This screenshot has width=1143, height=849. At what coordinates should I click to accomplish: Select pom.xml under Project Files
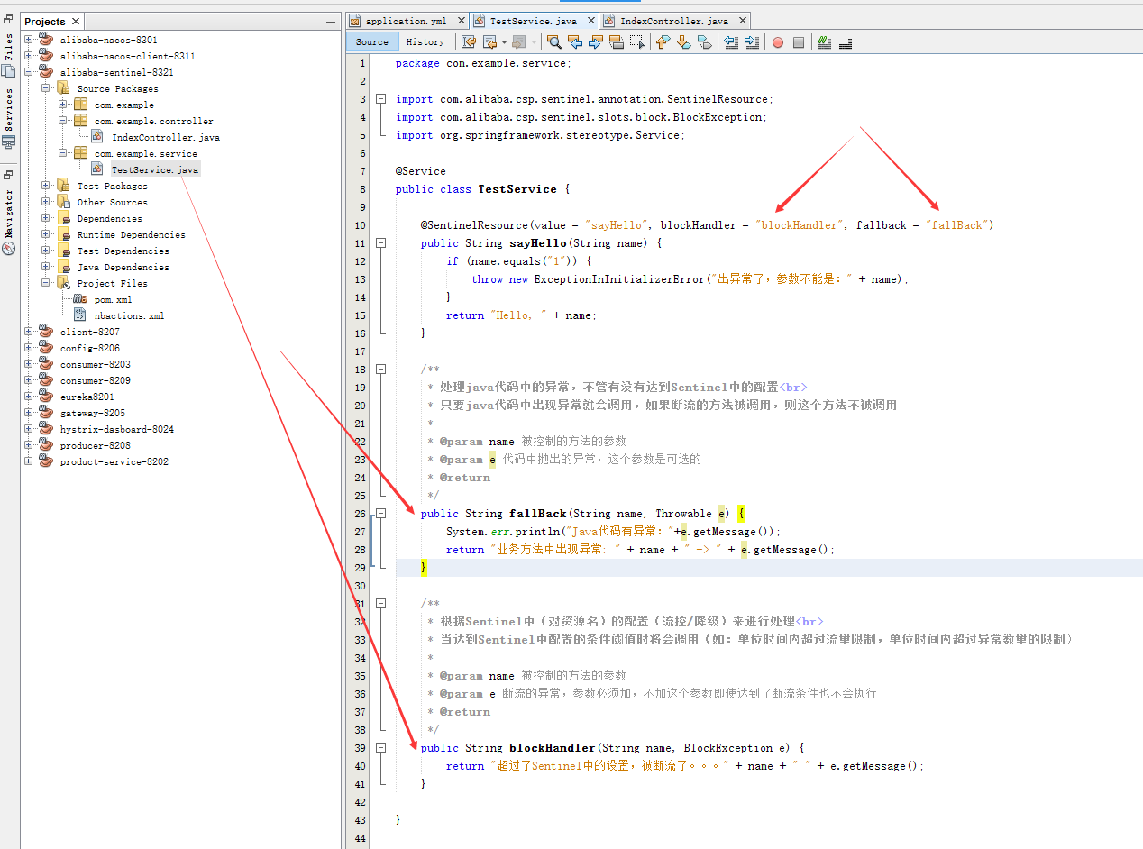pos(113,299)
